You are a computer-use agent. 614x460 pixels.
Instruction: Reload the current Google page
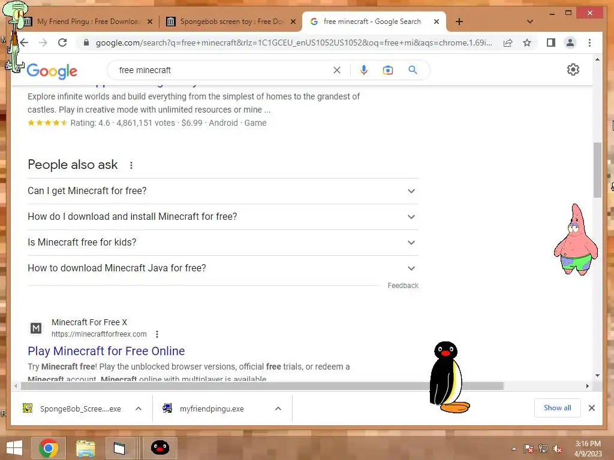(x=62, y=43)
